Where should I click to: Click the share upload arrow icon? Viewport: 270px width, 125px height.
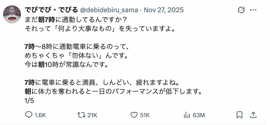click(x=253, y=115)
